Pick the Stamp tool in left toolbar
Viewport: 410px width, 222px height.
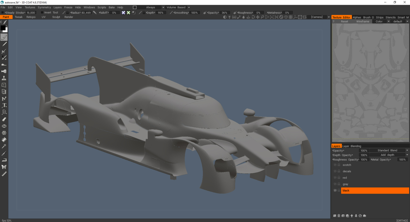tap(4, 78)
